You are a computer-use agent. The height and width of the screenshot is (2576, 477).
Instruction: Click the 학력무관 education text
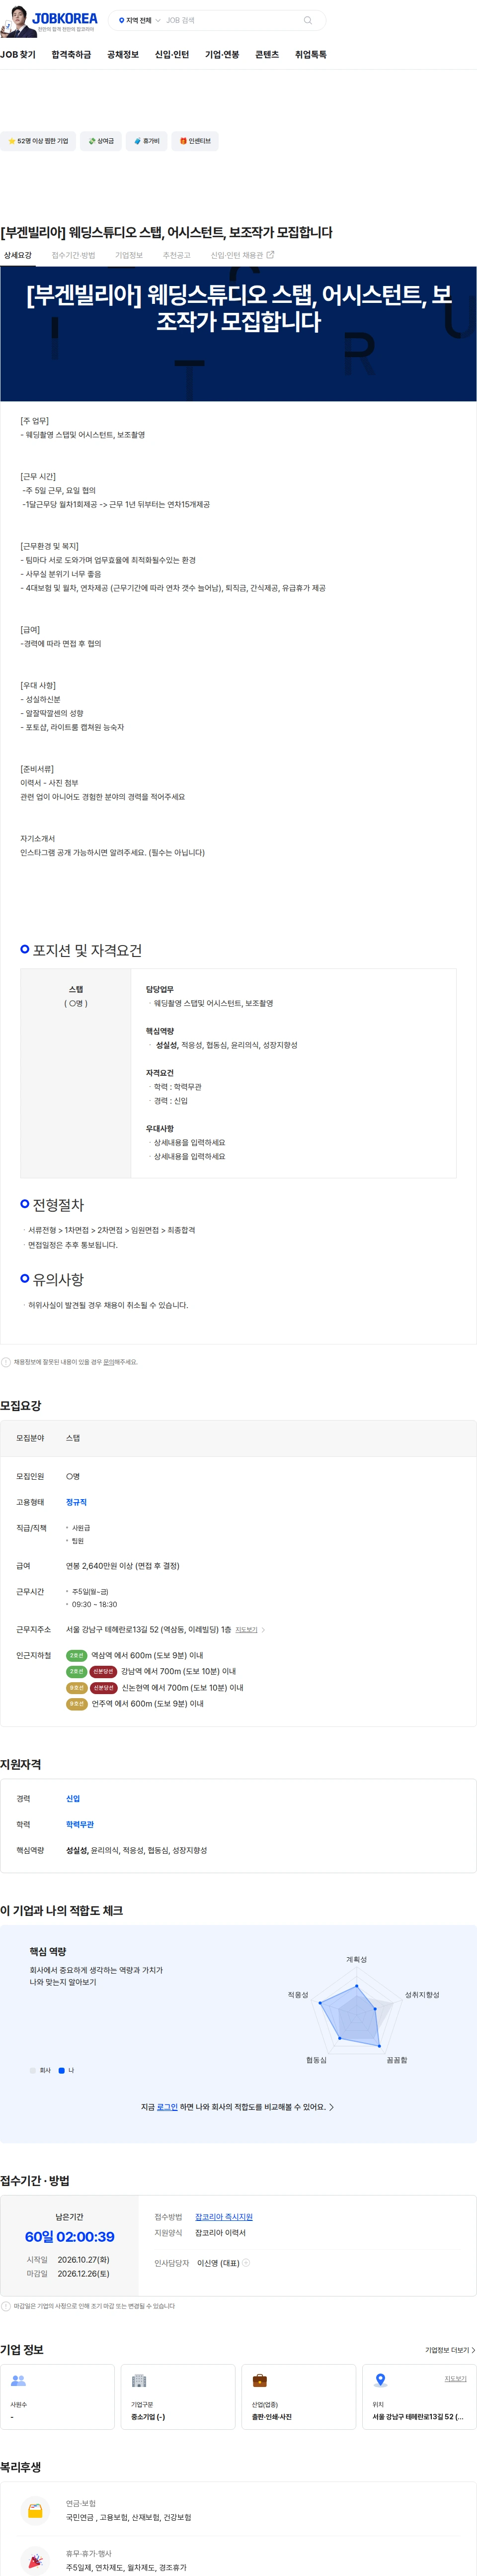[80, 1824]
